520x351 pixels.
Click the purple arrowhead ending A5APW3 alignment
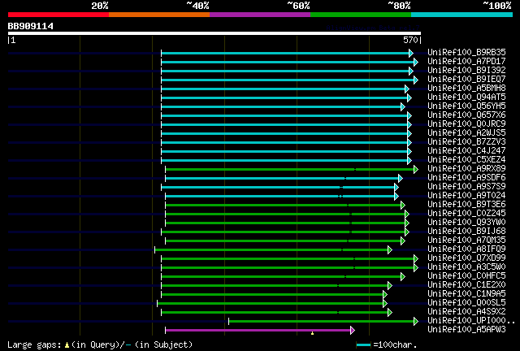coord(353,330)
